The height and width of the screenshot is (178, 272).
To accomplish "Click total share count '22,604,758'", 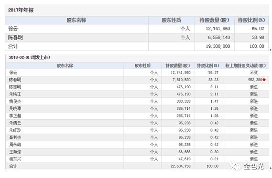I will 181,166.
